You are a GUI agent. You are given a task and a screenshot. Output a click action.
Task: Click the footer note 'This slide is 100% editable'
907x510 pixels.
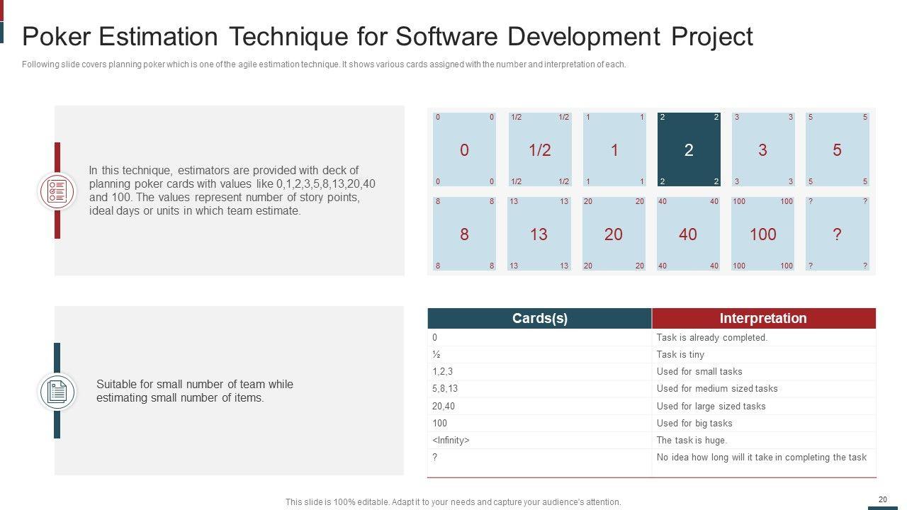(453, 502)
